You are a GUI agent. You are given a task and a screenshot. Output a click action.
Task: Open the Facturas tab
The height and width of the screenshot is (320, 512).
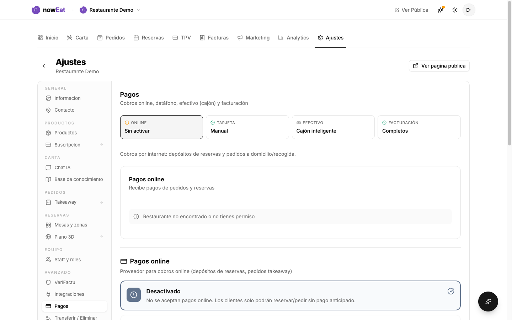click(x=214, y=38)
